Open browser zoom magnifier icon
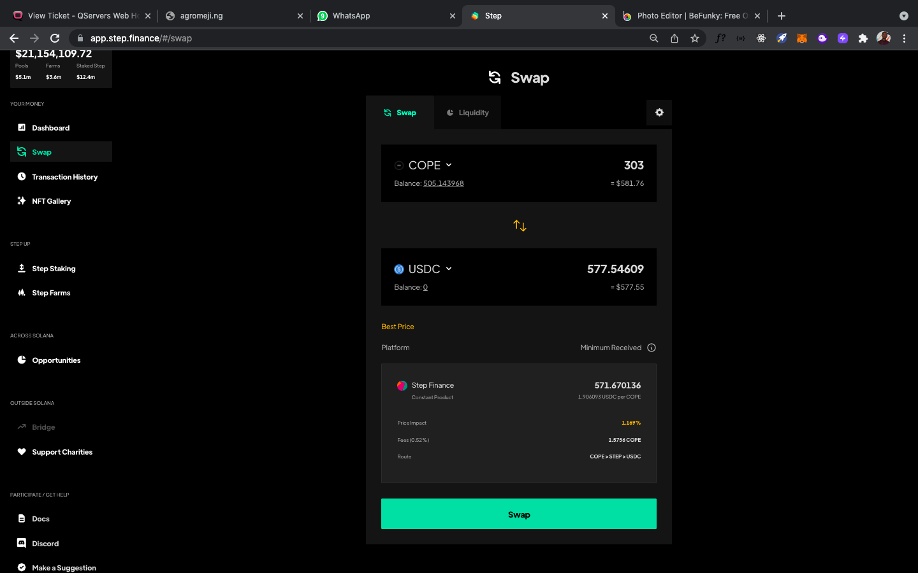The image size is (918, 573). point(654,38)
